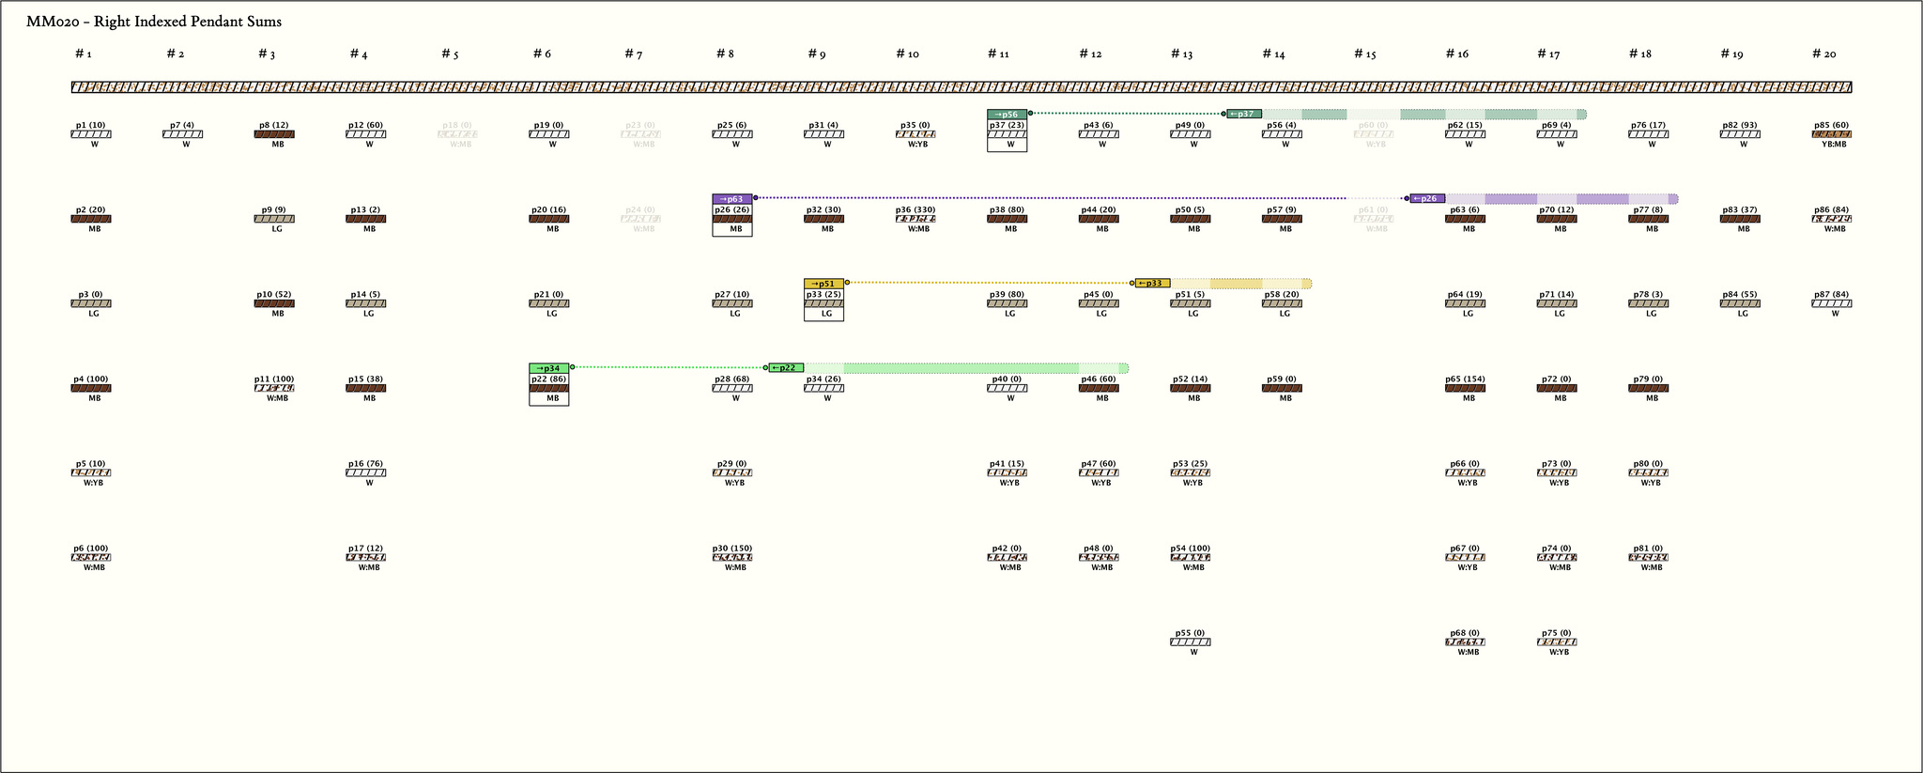This screenshot has height=773, width=1923.
Task: Click the p36 (330) pendant cord
Action: (915, 219)
